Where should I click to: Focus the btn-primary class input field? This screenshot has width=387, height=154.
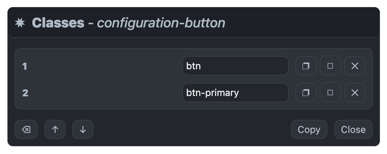coord(236,92)
